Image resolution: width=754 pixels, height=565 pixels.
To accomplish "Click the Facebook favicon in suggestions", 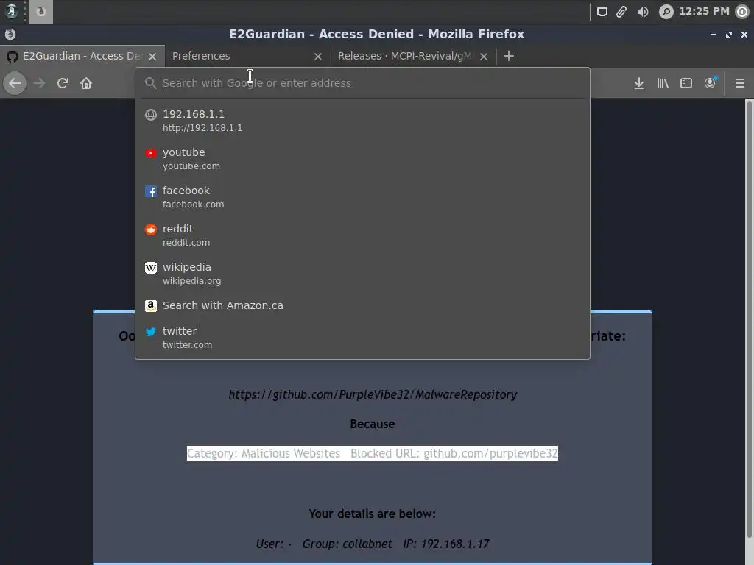I will [151, 191].
